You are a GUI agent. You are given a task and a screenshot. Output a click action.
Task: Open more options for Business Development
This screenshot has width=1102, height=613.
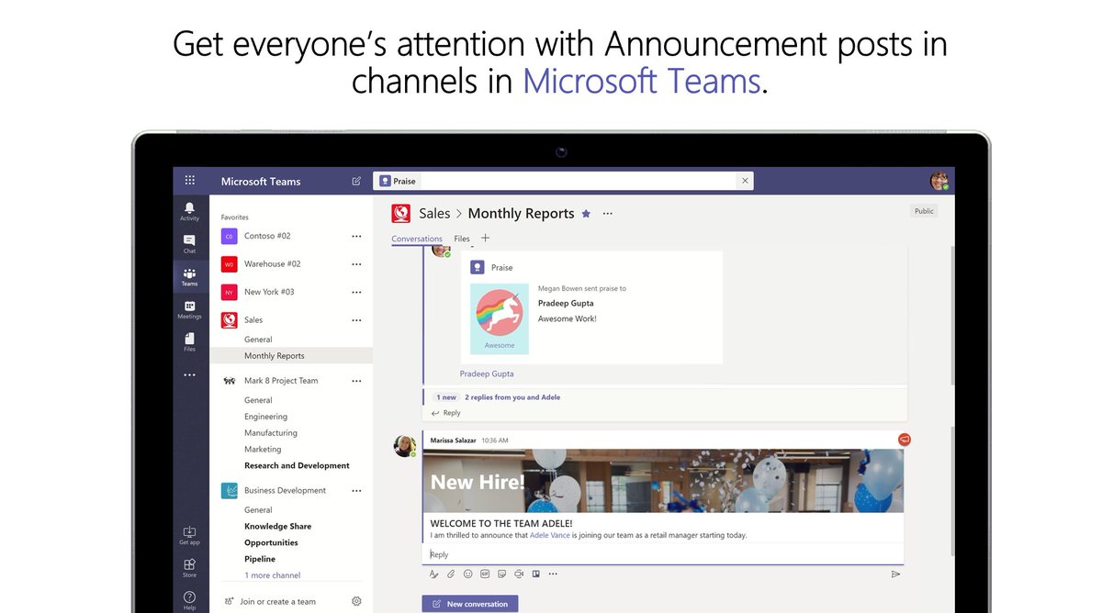click(356, 491)
